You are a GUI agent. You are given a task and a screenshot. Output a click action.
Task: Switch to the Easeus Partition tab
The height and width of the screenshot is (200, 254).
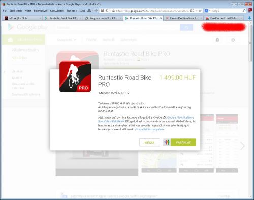tap(183, 18)
